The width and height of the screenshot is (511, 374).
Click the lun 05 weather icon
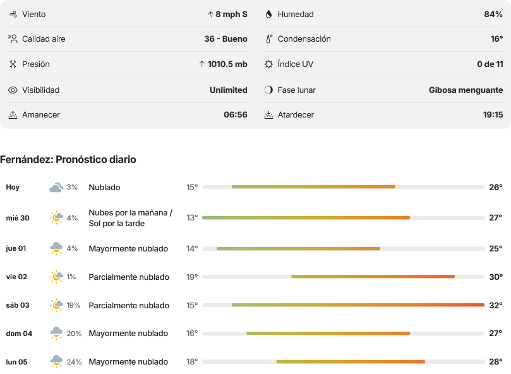click(56, 361)
